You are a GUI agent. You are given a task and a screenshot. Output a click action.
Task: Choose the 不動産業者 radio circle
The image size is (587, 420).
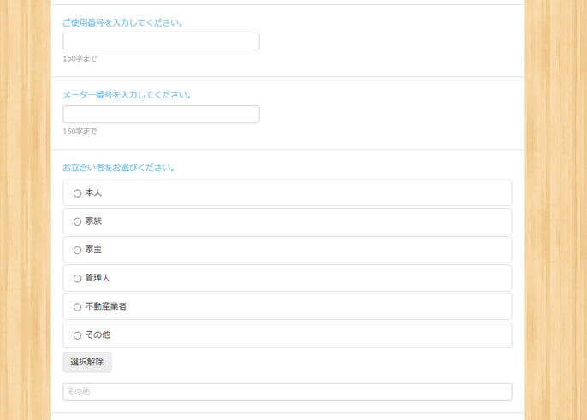click(77, 306)
